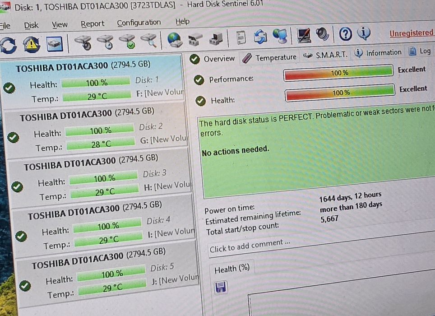Click Disk 3 health 100 % bar

point(103,178)
